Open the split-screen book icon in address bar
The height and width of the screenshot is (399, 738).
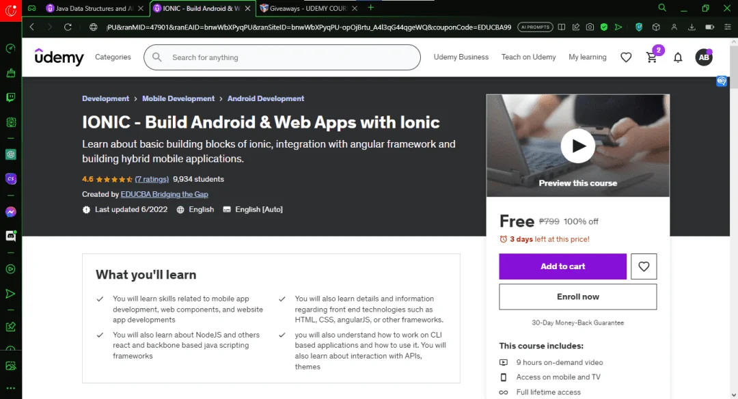pos(562,27)
